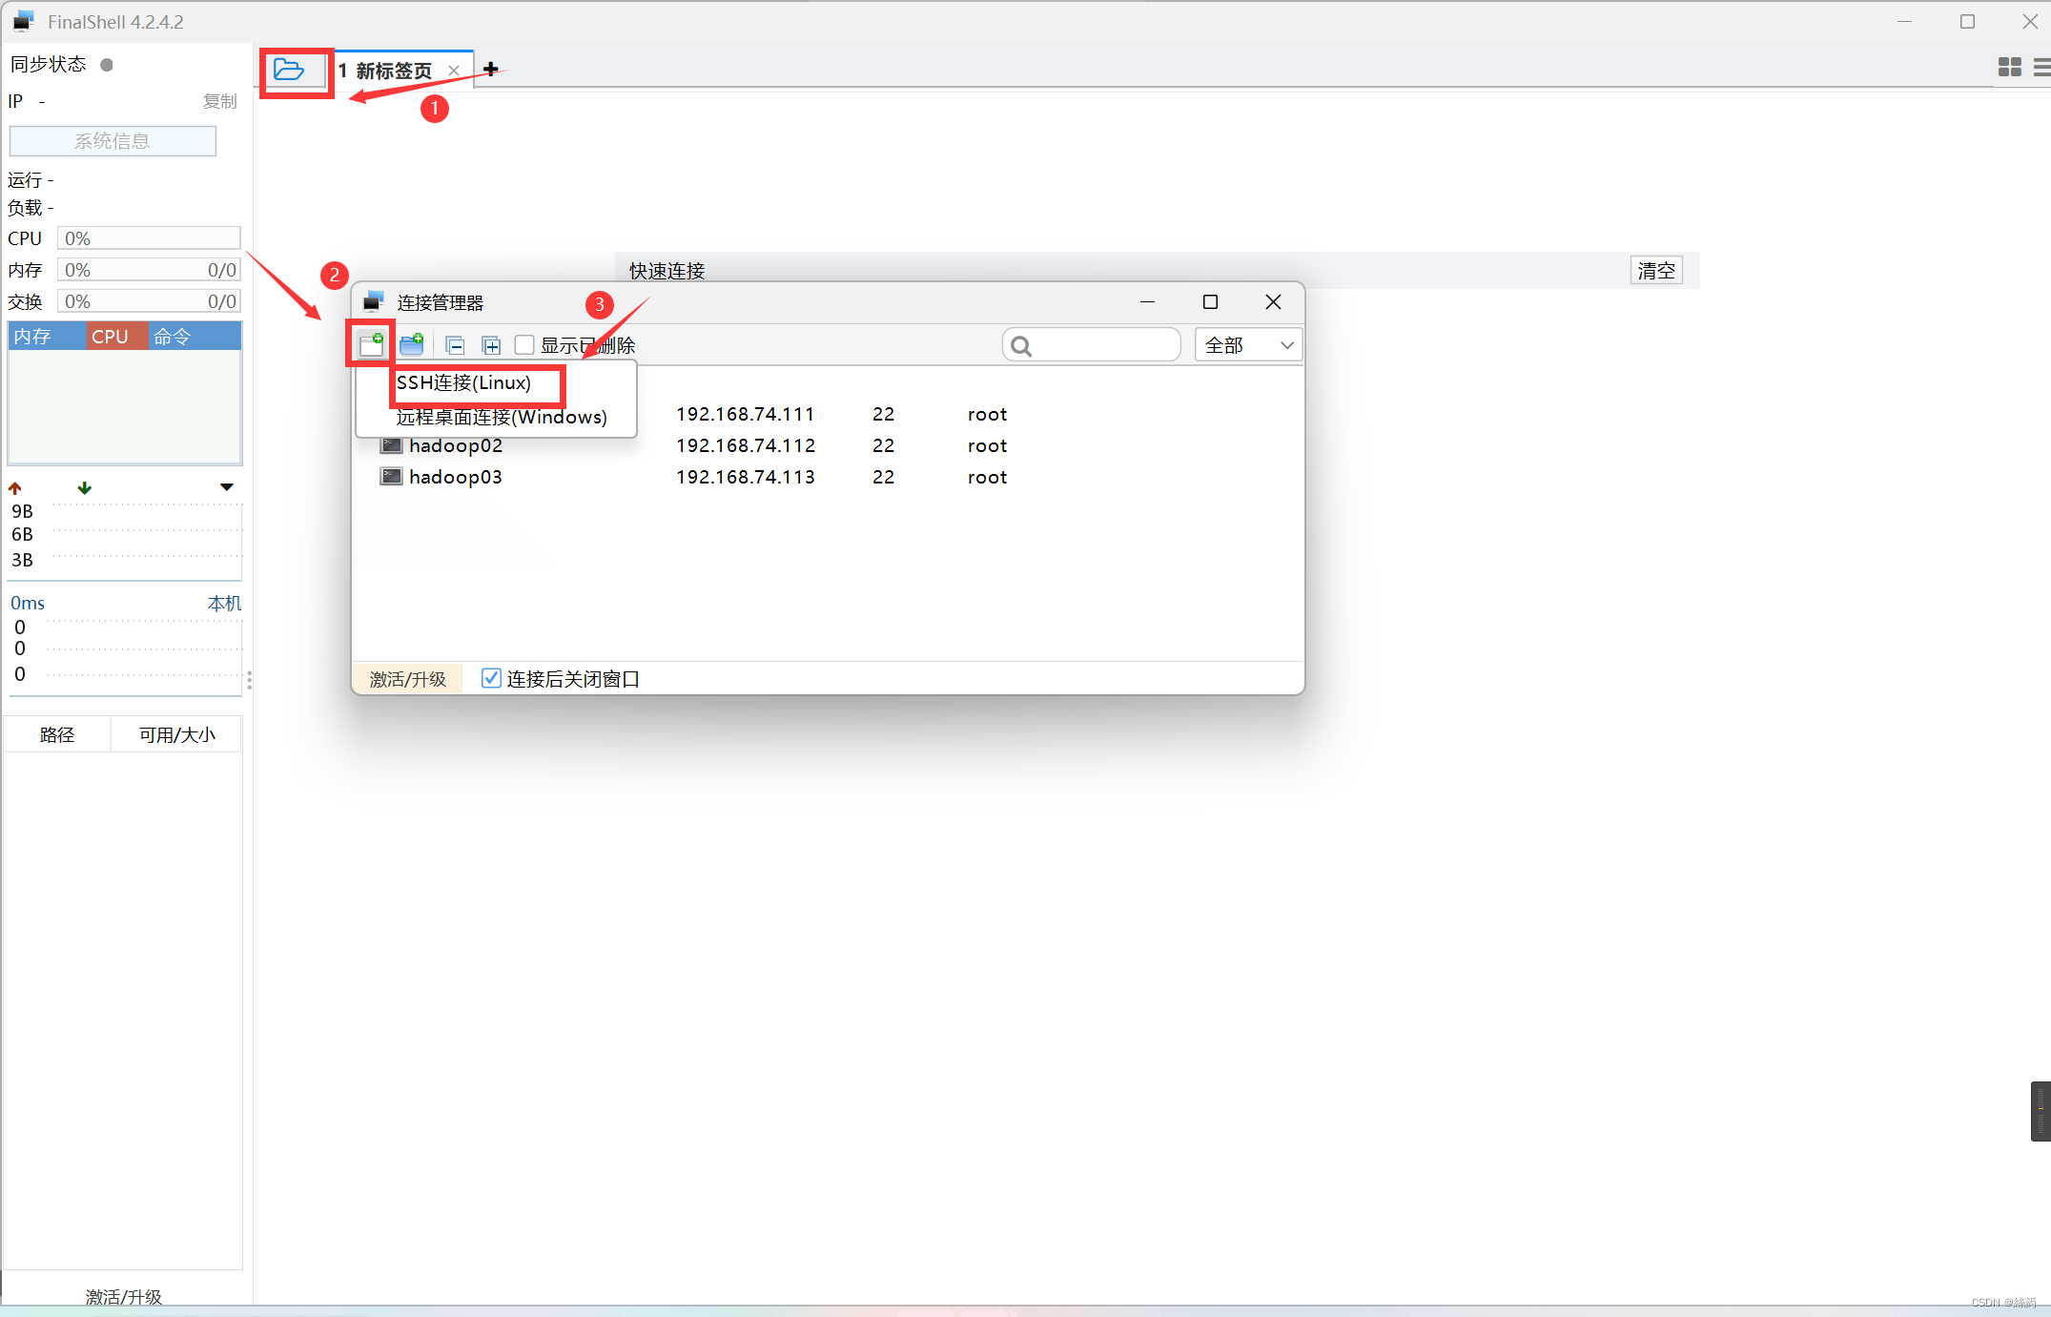Open the connection manager folder icon
The height and width of the screenshot is (1317, 2051).
(289, 70)
